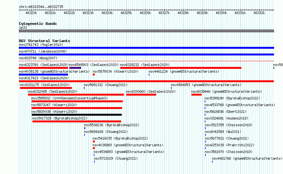Open nsv5399190 (ByrskaBishop2022) label

(x=232, y=98)
